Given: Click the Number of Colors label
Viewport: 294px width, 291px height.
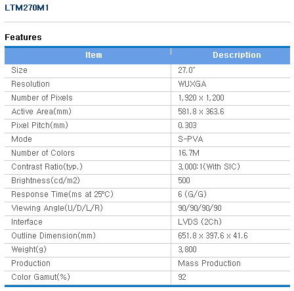Looking at the screenshot, I should (43, 153).
